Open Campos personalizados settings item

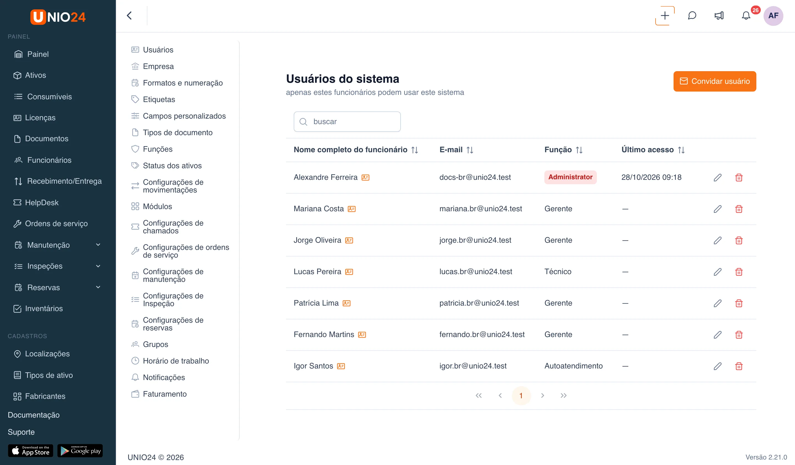click(x=178, y=116)
